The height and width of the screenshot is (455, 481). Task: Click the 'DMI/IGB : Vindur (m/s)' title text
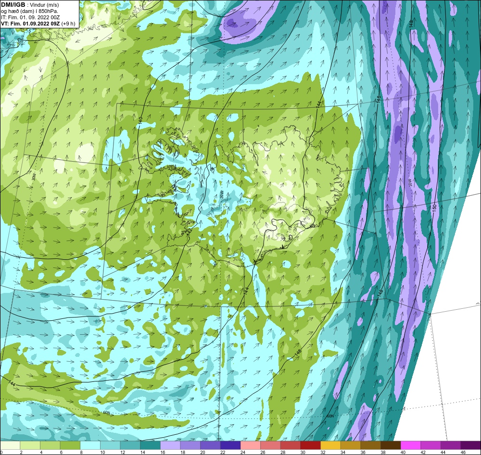click(30, 5)
